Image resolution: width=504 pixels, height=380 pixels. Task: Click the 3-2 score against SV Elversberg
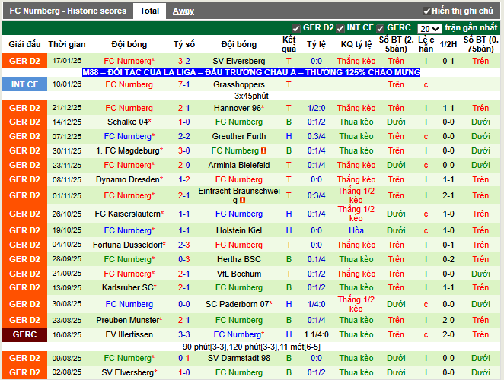[x=183, y=61]
